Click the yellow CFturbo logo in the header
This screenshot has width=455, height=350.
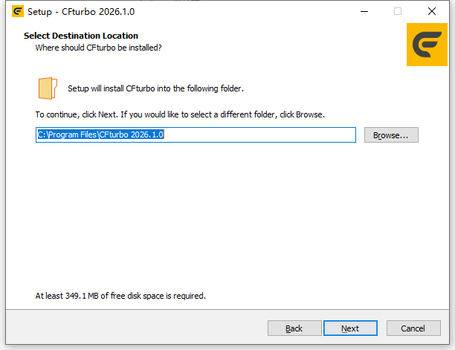point(427,45)
